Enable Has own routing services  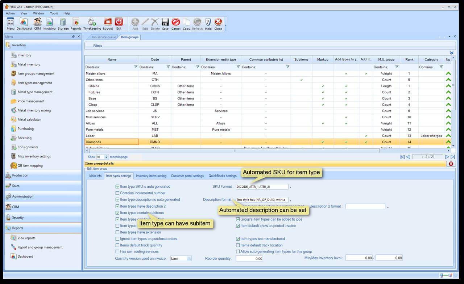pos(117,251)
